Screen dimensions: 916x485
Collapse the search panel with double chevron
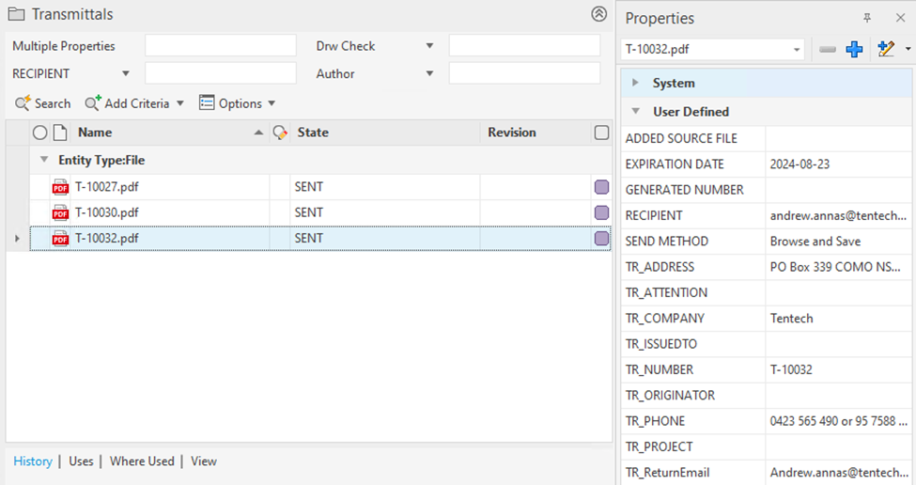pos(598,14)
